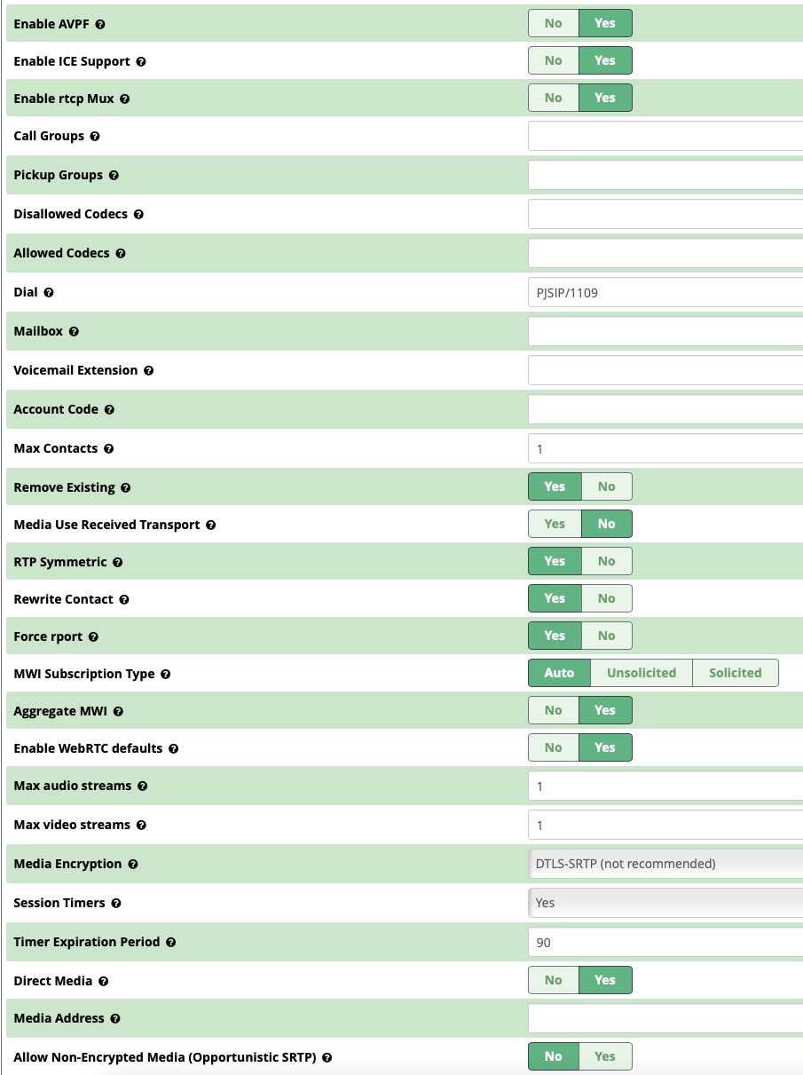Click the Dial field showing PJSIP/1109
This screenshot has width=803, height=1075.
[x=665, y=293]
